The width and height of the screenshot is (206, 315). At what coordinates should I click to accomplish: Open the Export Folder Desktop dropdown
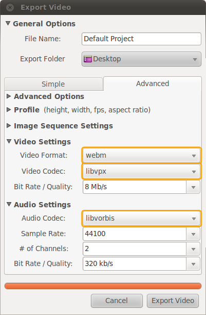[x=141, y=59]
